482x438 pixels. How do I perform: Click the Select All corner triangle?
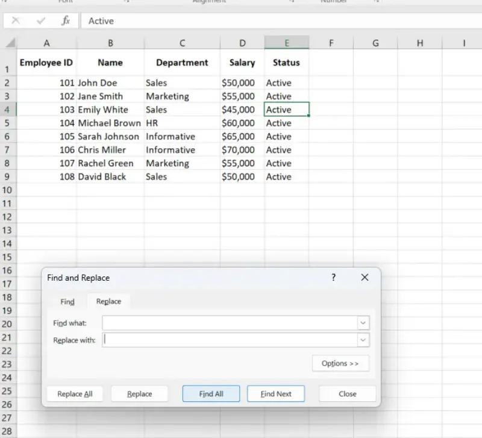10,42
